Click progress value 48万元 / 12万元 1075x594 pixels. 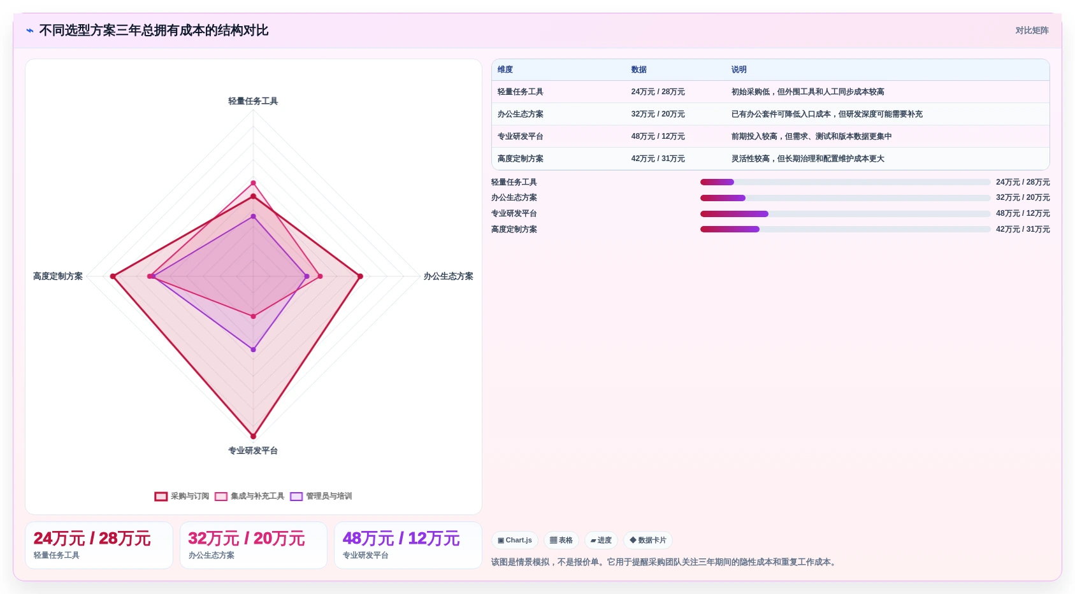[1023, 213]
